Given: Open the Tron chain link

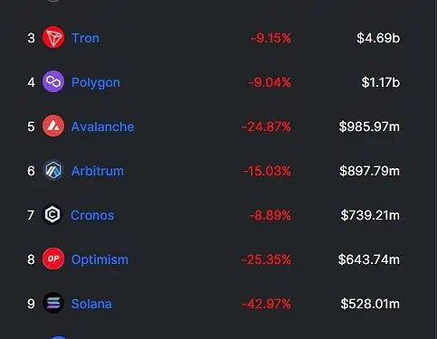Looking at the screenshot, I should pyautogui.click(x=85, y=38).
